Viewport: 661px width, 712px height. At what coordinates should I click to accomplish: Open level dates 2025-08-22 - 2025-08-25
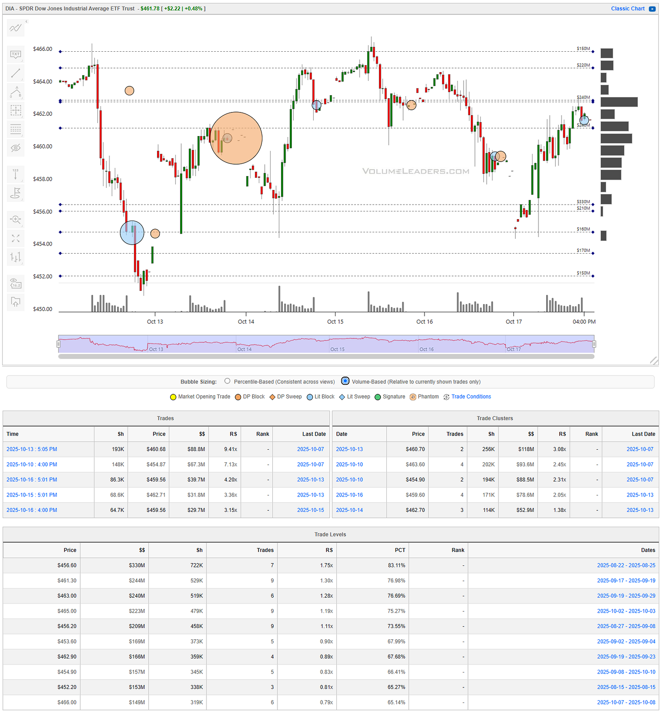tap(626, 565)
